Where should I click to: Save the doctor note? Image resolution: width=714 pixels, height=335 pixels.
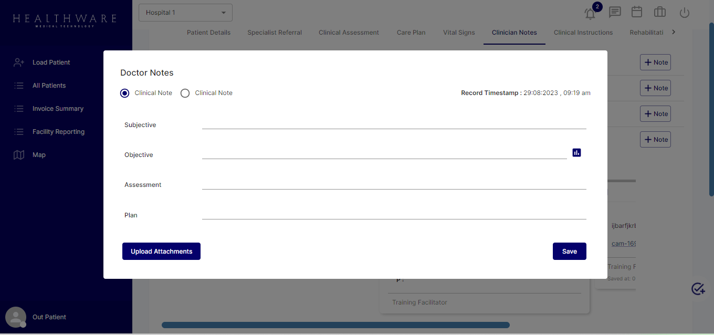pos(569,252)
